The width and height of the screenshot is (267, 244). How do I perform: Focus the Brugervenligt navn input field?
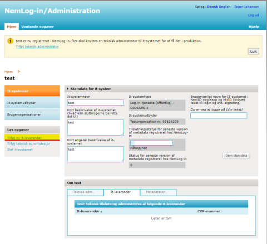[219, 116]
